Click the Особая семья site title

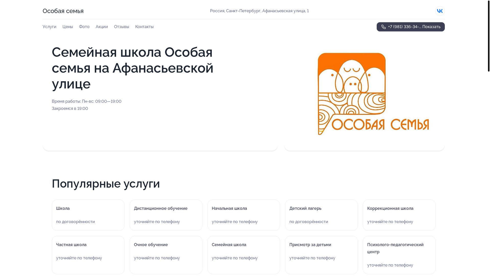pyautogui.click(x=63, y=11)
